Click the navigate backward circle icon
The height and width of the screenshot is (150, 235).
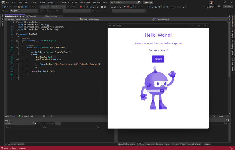5,7
